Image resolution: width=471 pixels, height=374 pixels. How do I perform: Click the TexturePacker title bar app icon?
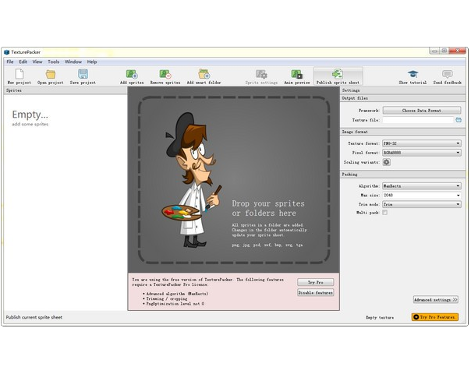click(6, 52)
